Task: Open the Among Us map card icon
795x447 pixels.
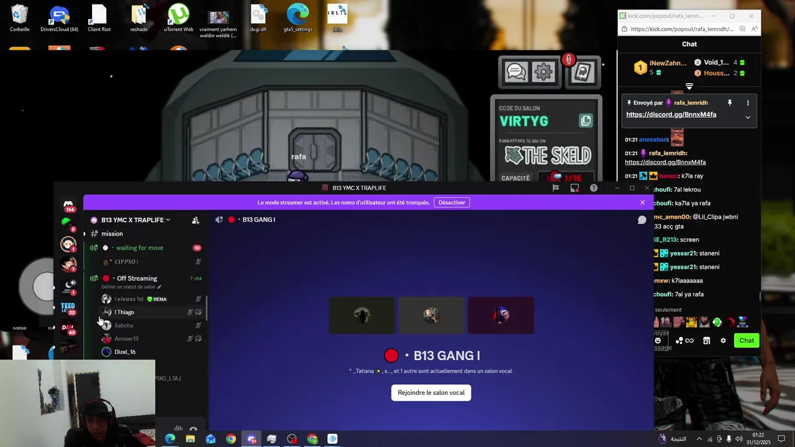Action: pos(583,72)
